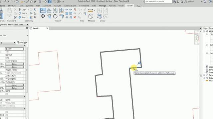This screenshot has width=213, height=119.
Task: Expand the Groups node in Project Browser
Action: [x=204, y=78]
